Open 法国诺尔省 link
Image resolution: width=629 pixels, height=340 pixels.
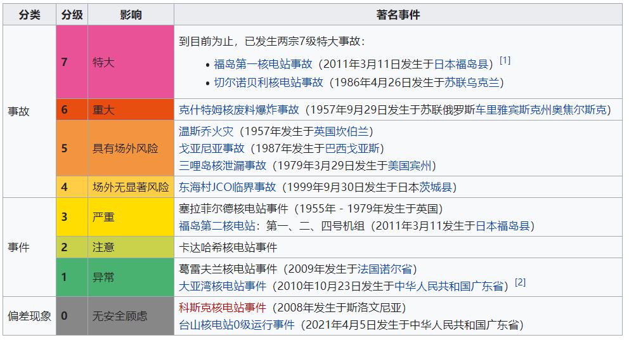click(385, 269)
